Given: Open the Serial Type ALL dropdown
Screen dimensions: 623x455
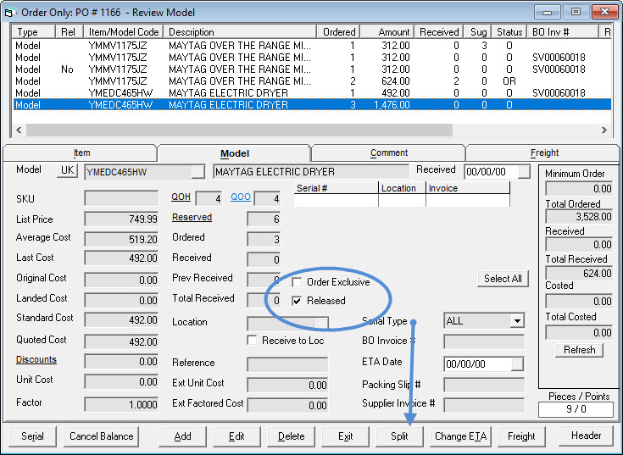Looking at the screenshot, I should tap(517, 321).
